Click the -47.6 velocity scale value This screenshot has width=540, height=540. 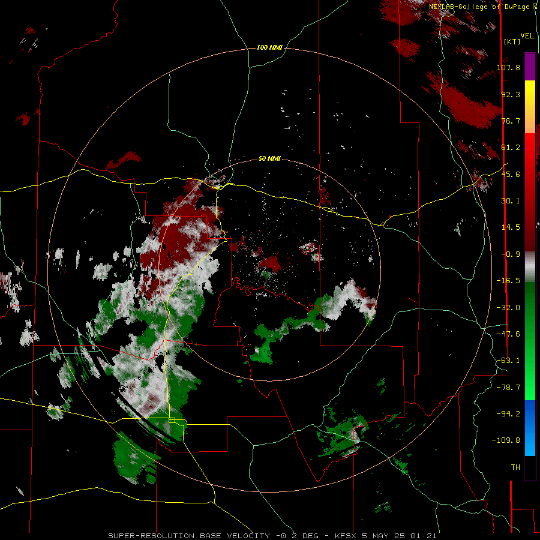point(508,334)
